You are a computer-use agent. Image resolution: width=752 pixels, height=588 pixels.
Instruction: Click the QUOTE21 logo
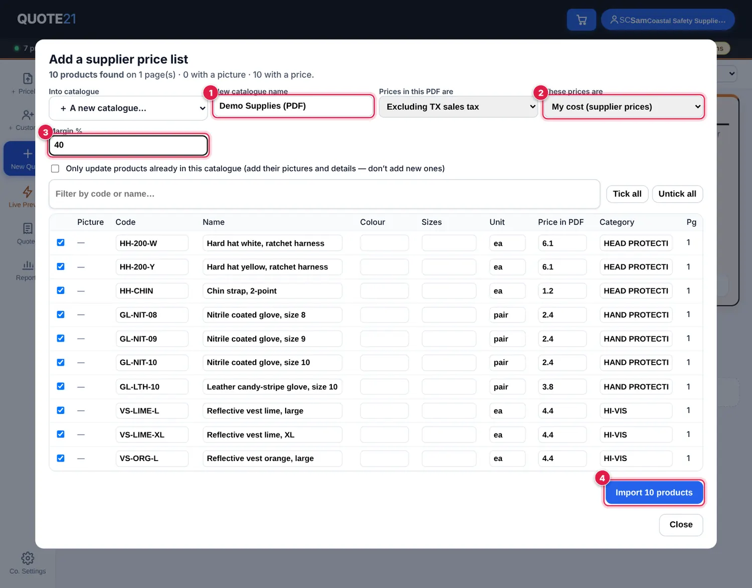(x=47, y=19)
